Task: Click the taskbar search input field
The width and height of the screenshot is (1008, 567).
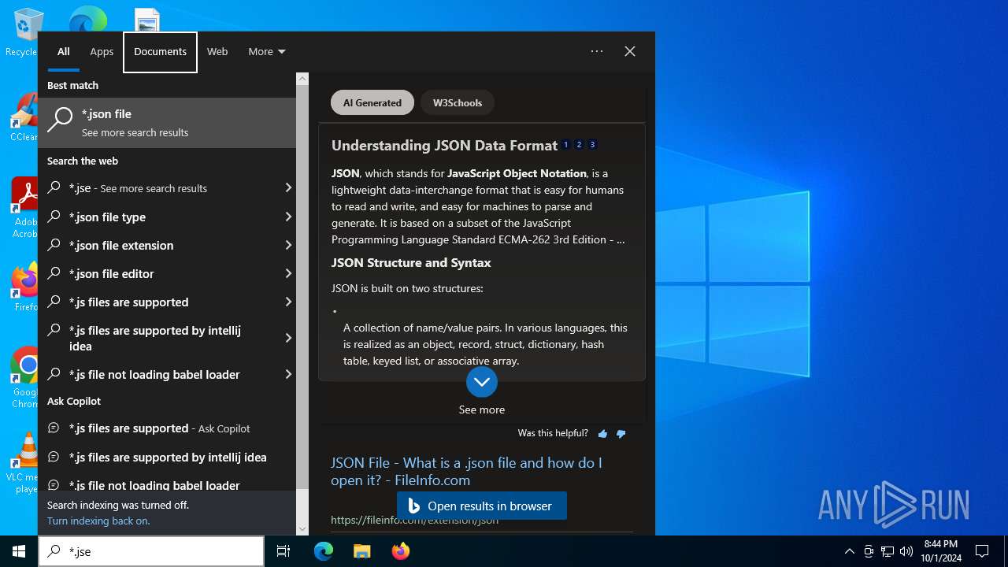Action: (151, 551)
